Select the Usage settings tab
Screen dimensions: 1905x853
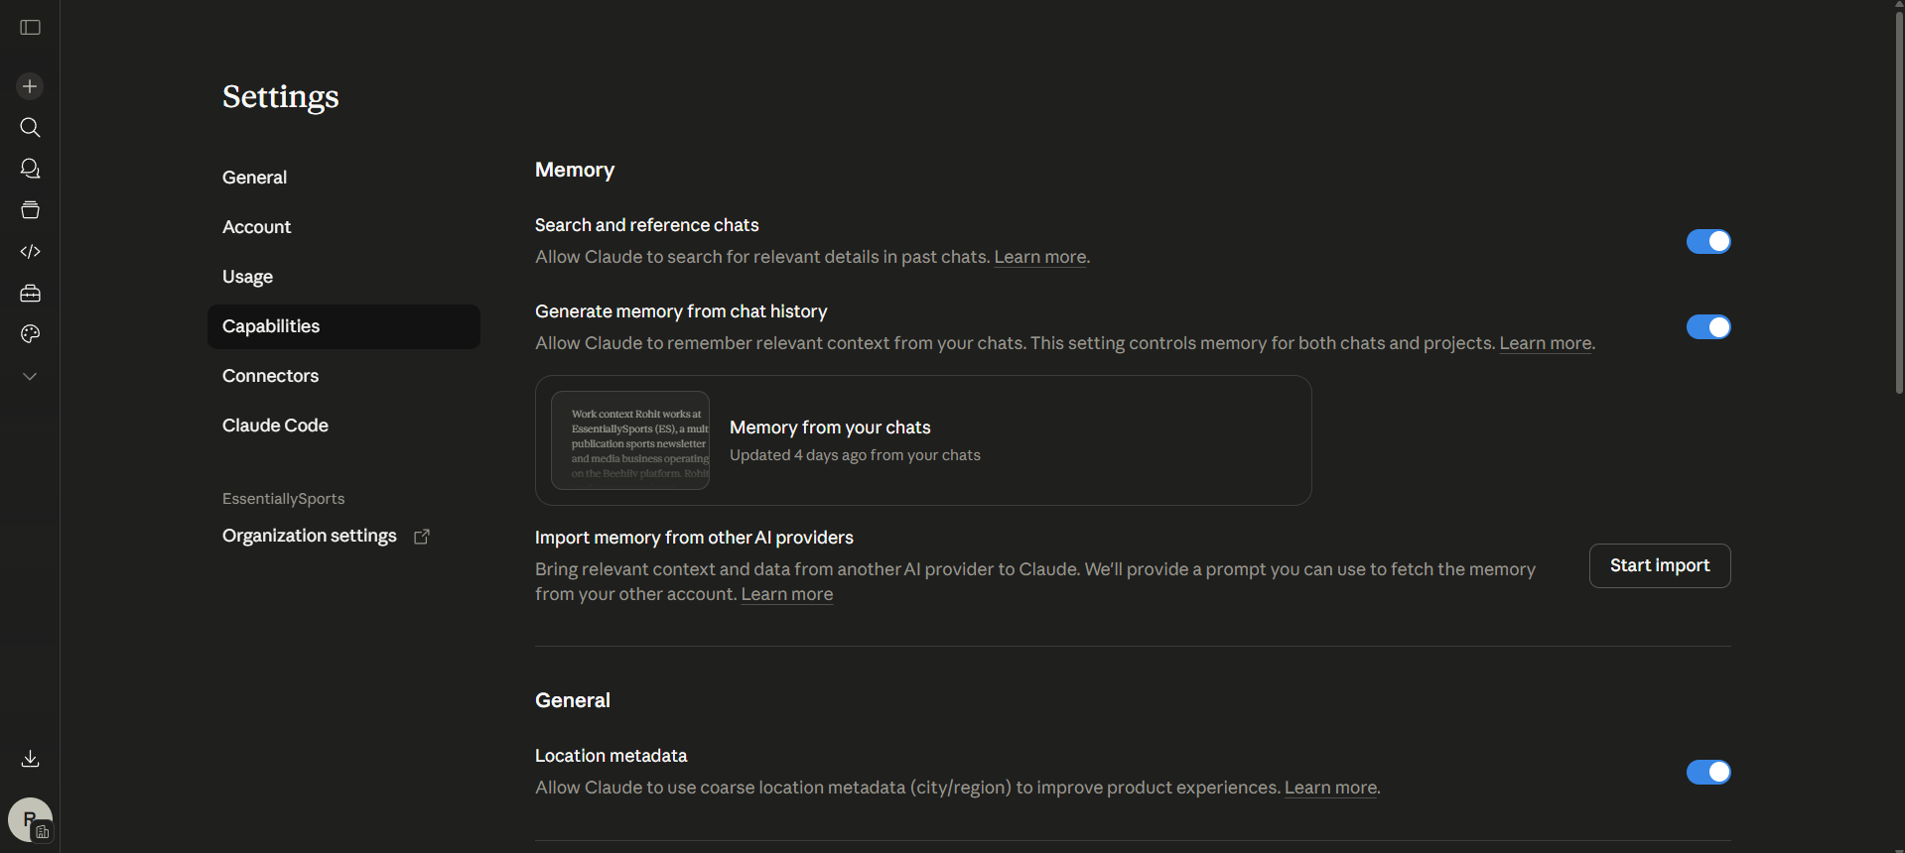247,277
